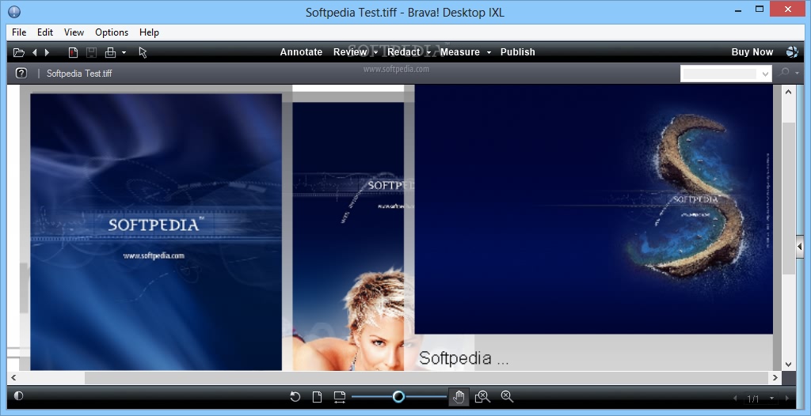This screenshot has height=416, width=811.
Task: Click the Buy Now link
Action: [752, 52]
